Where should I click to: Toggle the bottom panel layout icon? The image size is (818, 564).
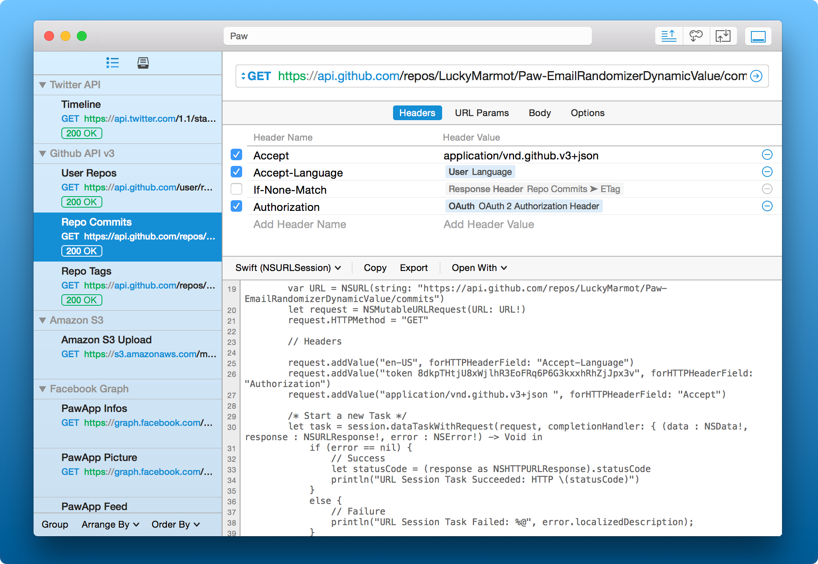[x=758, y=36]
